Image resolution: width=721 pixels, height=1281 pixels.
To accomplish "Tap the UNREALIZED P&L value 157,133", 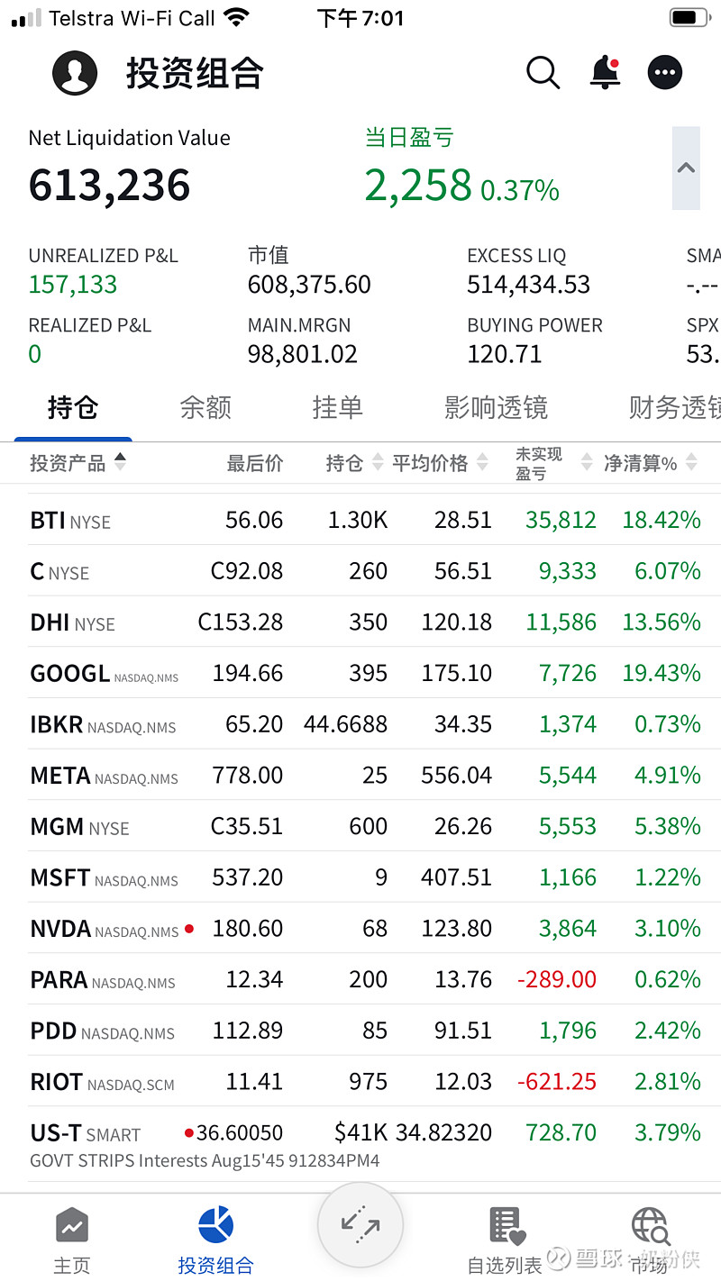I will point(73,285).
